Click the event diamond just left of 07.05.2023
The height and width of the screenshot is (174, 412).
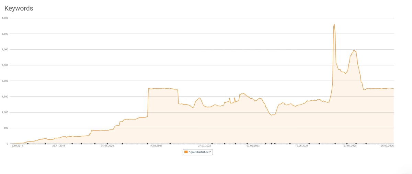click(x=247, y=144)
